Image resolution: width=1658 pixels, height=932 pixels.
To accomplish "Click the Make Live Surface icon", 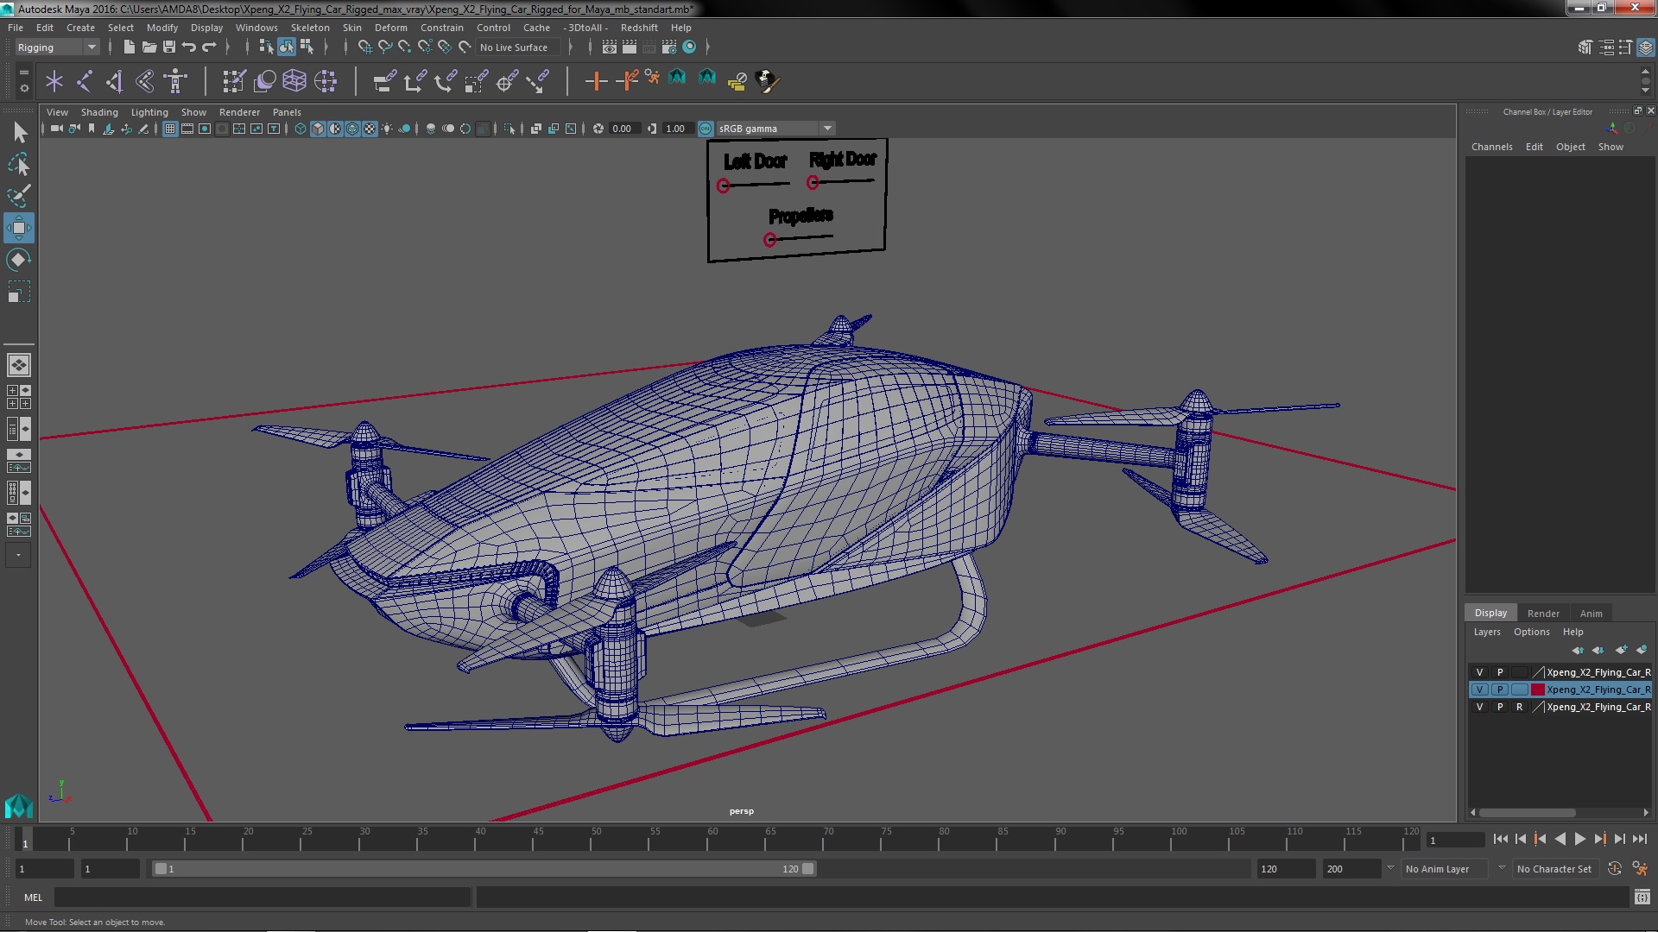I will pos(464,47).
